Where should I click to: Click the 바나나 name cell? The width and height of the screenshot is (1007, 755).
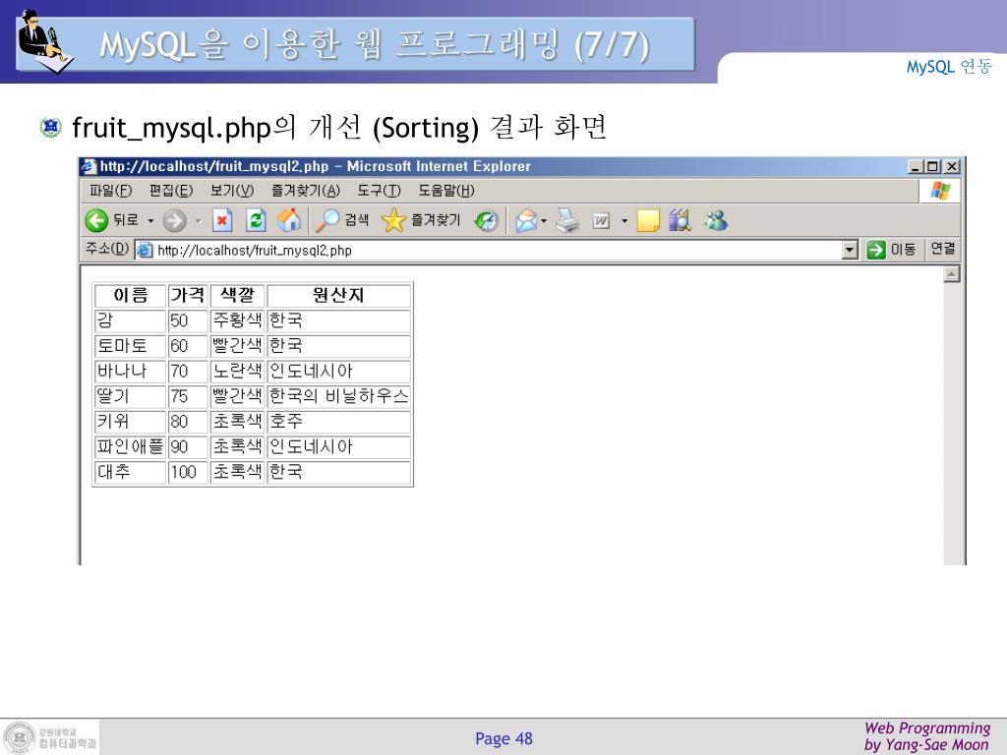point(131,371)
